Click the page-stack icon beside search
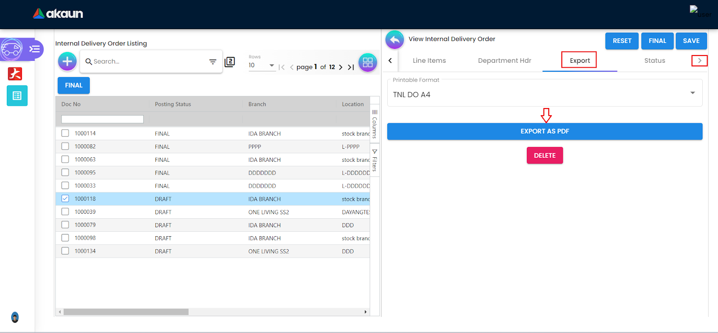The height and width of the screenshot is (333, 718). [x=230, y=62]
